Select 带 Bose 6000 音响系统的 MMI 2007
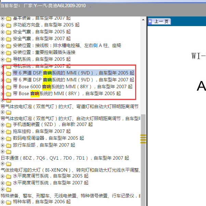 coord(73,87)
